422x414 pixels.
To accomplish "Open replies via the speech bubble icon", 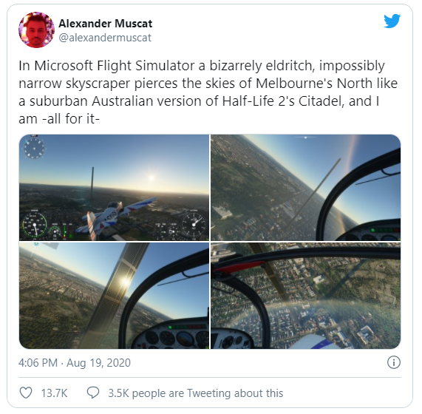I will point(93,393).
